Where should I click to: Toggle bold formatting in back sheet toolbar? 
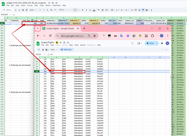[83, 10]
